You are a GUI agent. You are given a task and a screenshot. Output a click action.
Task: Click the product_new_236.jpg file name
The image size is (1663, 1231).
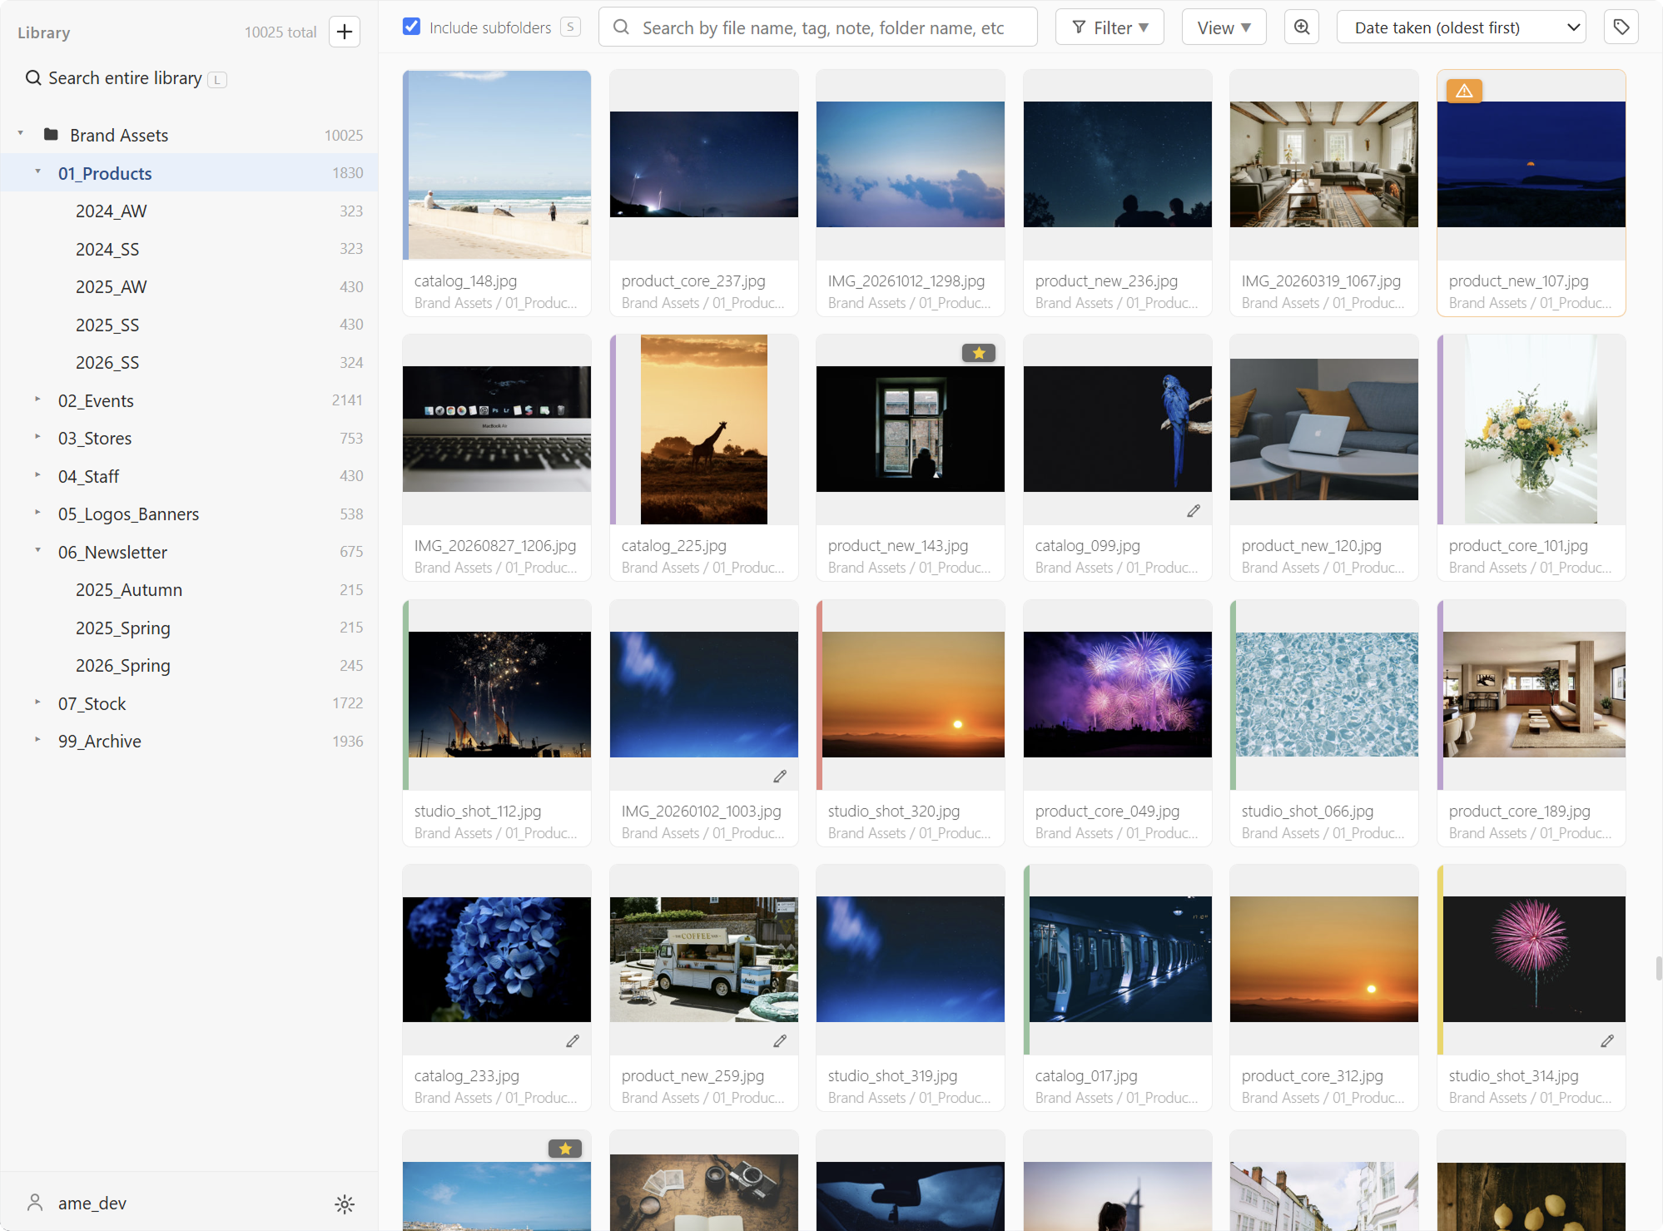coord(1106,280)
